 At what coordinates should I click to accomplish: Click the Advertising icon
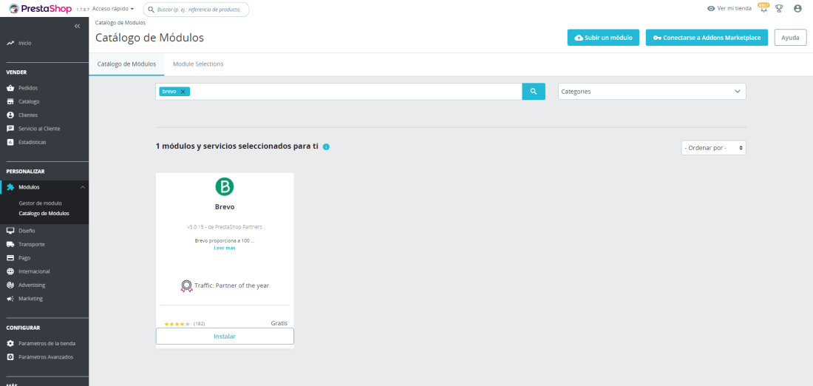coord(10,285)
